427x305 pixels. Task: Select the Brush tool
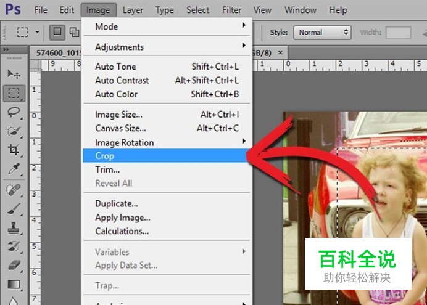tap(14, 209)
